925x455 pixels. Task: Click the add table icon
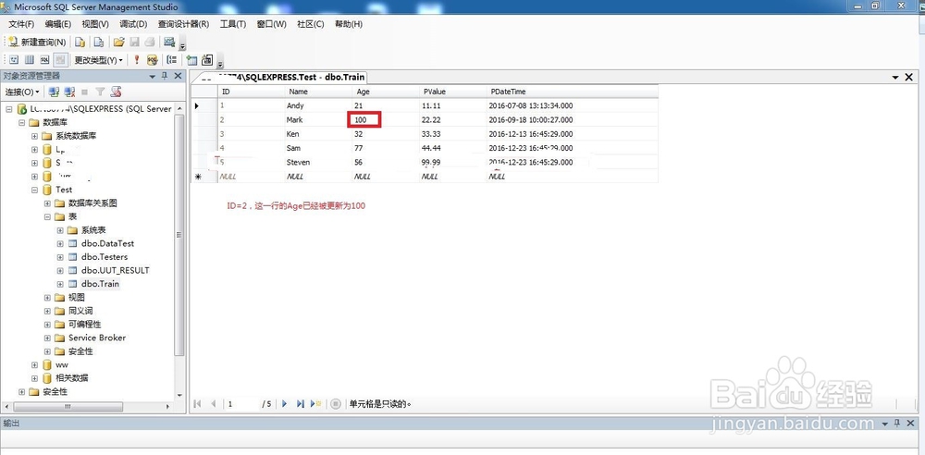point(191,59)
